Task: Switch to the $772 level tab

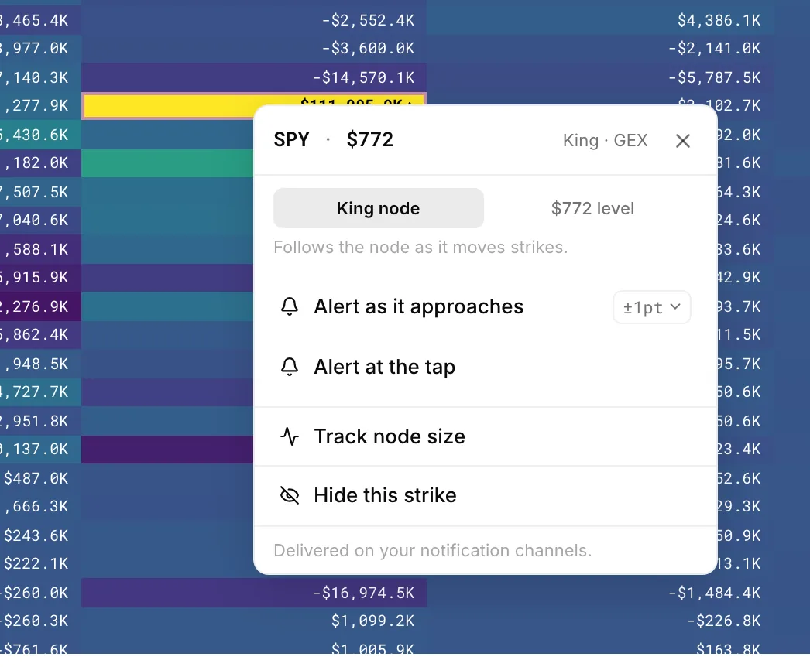Action: (x=592, y=208)
